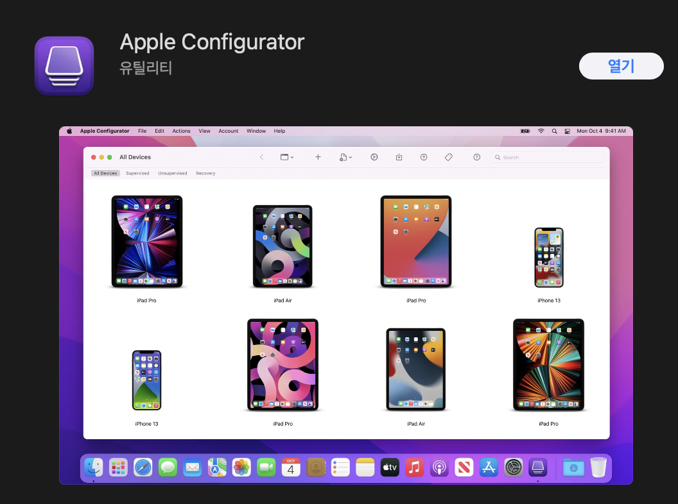Open FaceTime from the dock
The image size is (678, 504).
click(x=266, y=467)
